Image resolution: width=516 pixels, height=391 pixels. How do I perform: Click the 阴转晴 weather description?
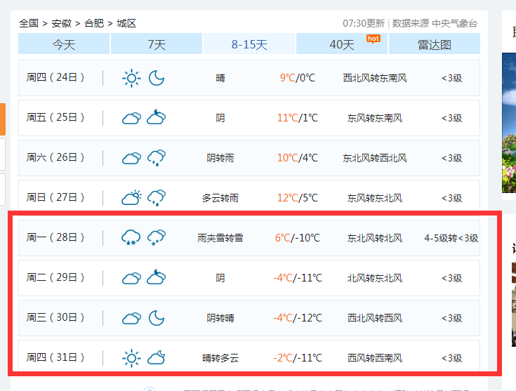[220, 318]
